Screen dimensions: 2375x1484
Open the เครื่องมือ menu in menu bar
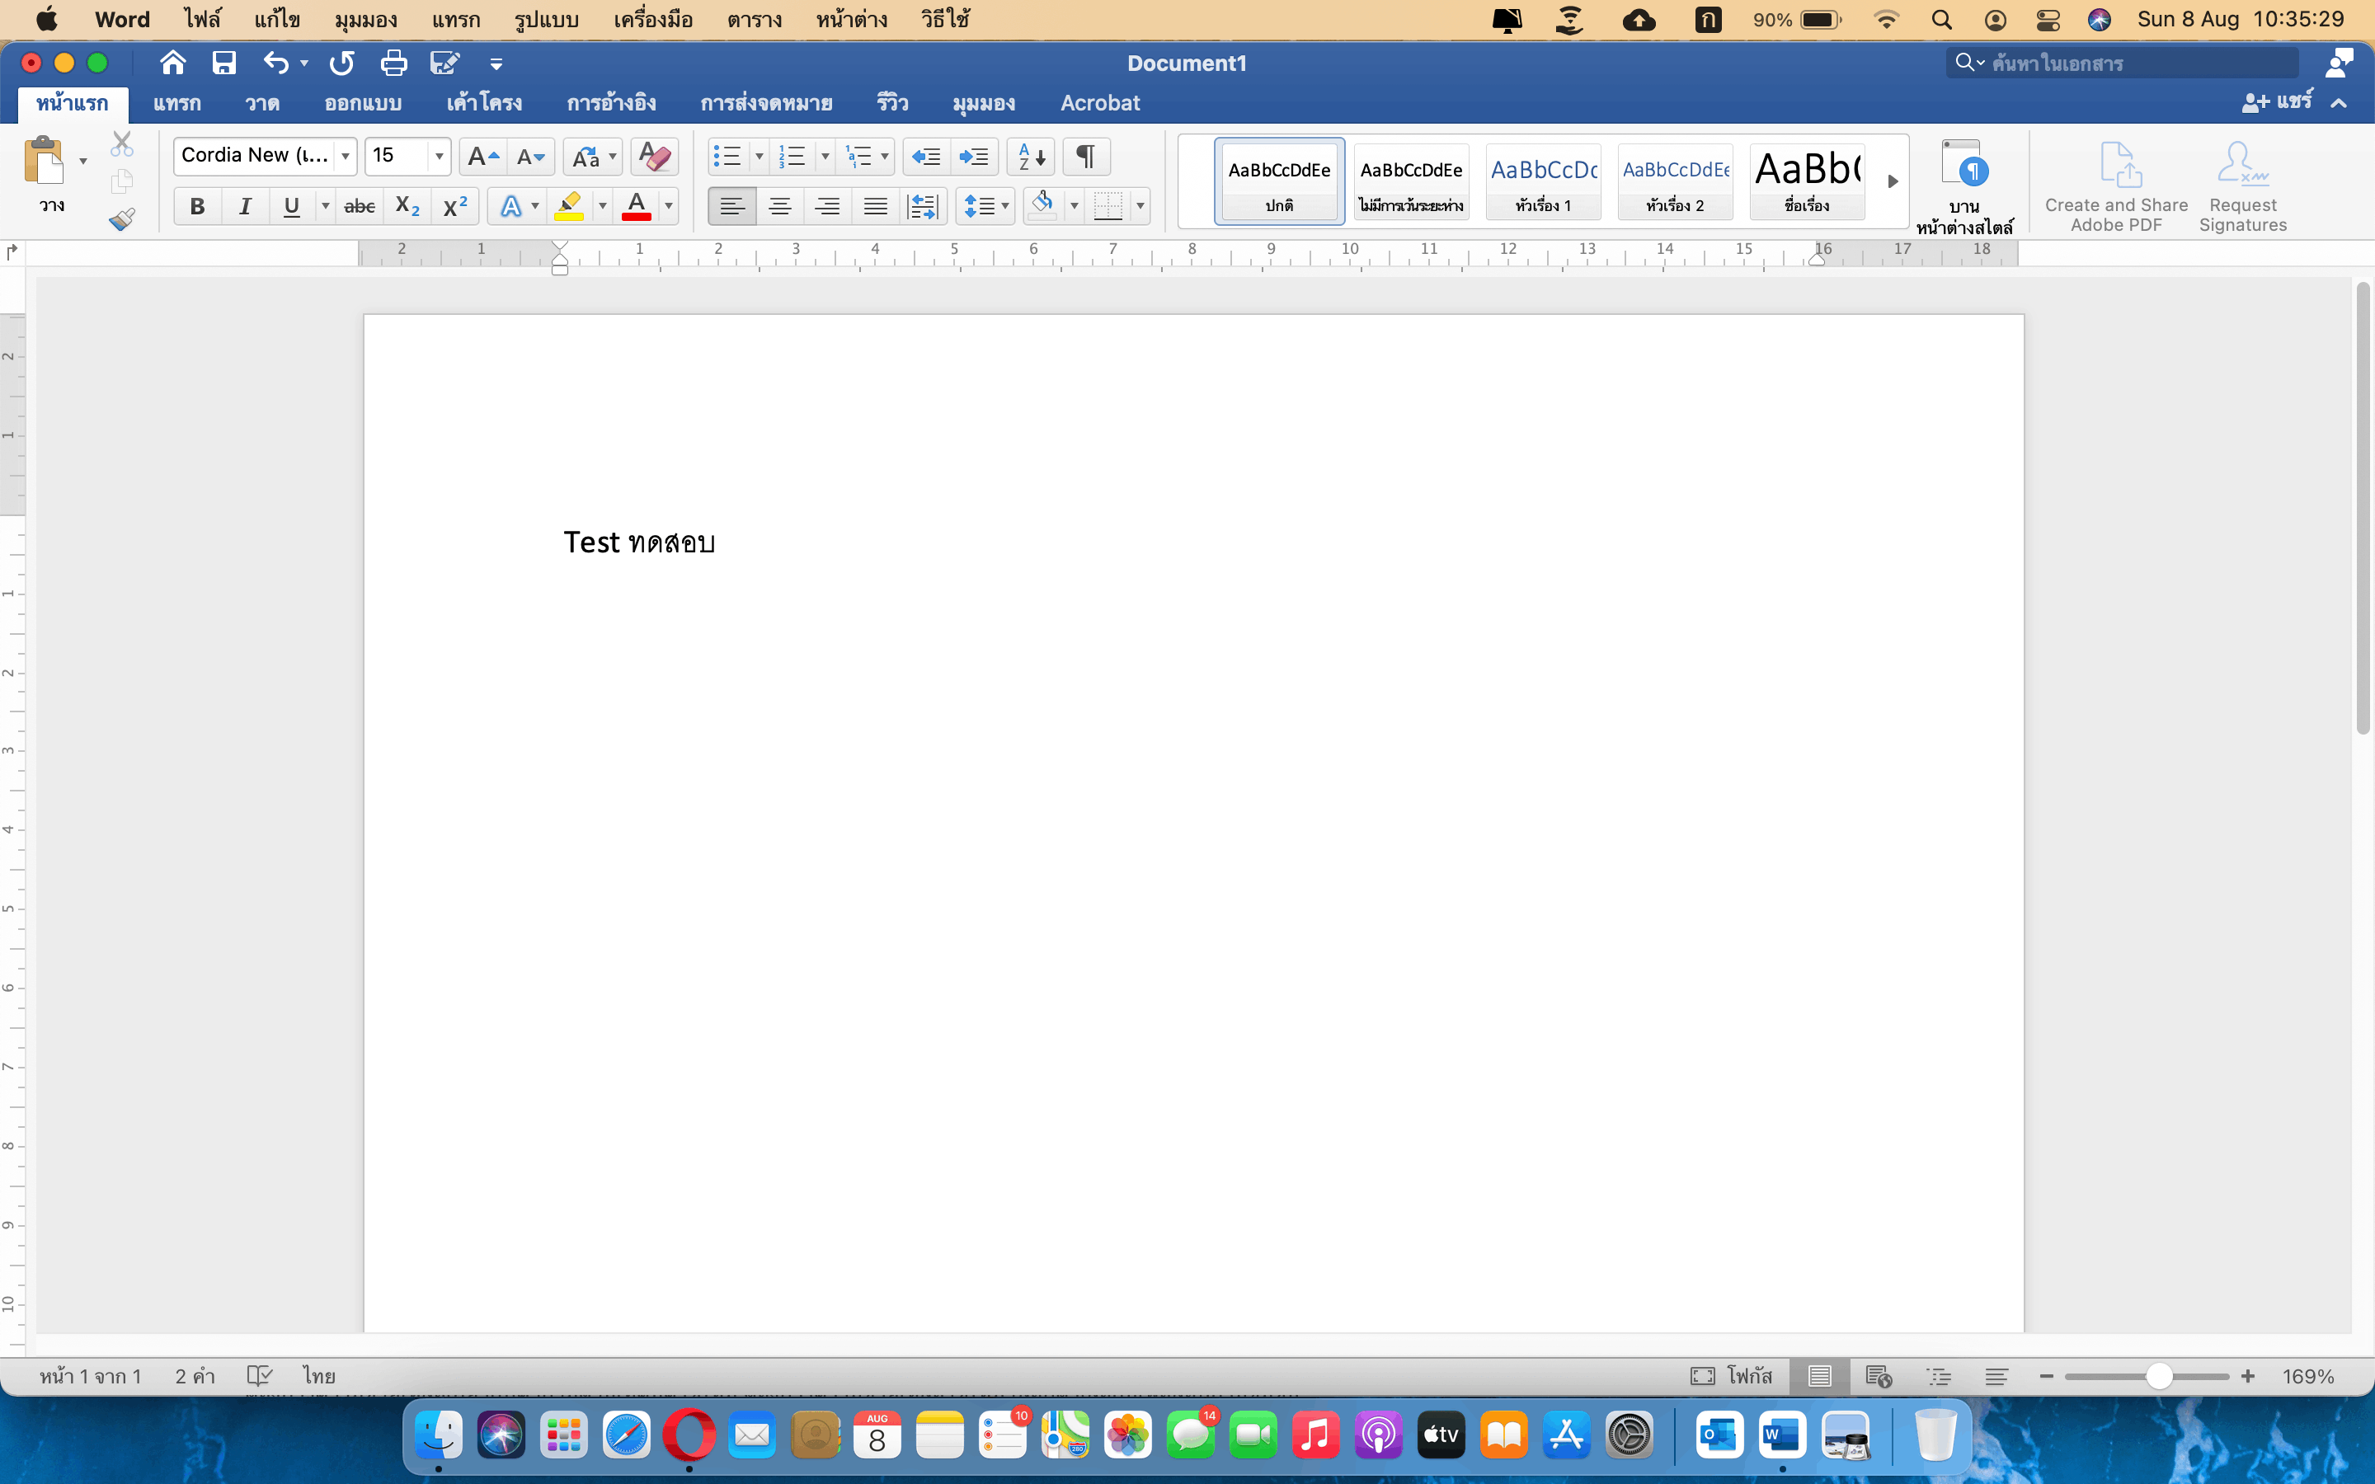click(x=652, y=20)
